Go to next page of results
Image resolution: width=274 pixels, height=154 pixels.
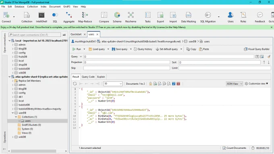[x=92, y=84]
